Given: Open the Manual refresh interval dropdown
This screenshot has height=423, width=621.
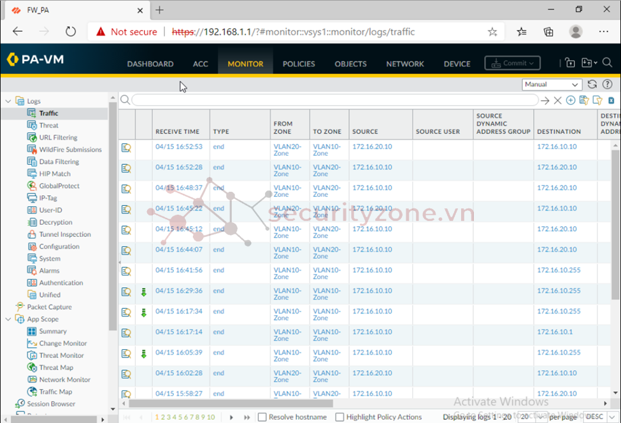Looking at the screenshot, I should pos(552,84).
